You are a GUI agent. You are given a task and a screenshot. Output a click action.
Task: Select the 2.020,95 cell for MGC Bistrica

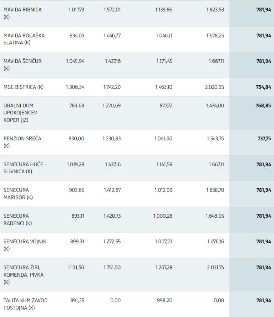[x=214, y=87]
